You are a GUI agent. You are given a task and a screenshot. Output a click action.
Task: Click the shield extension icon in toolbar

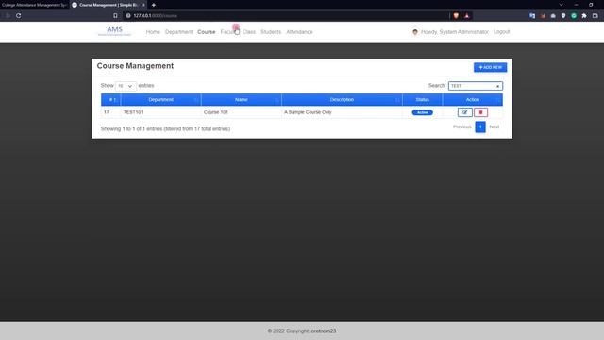coord(563,15)
